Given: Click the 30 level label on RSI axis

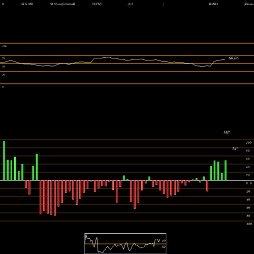Looking at the screenshot, I should pyautogui.click(x=4, y=75).
